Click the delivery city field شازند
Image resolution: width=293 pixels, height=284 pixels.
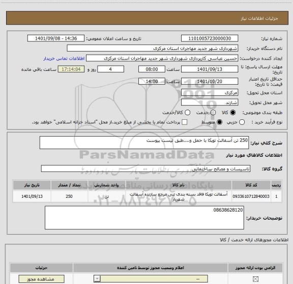click(210, 102)
